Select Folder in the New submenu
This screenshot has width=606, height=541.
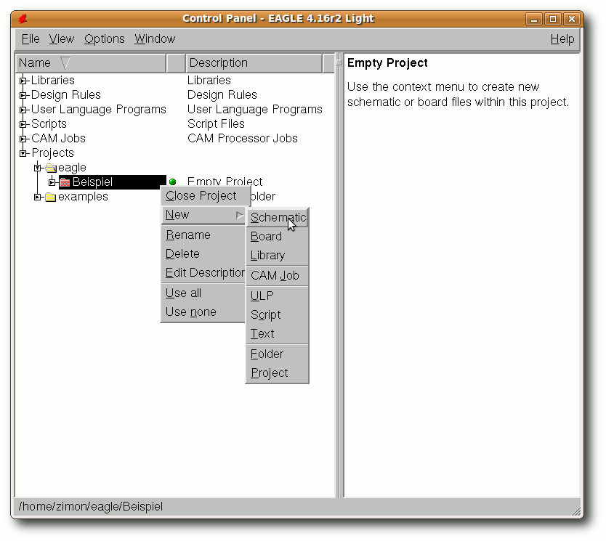[x=278, y=354]
